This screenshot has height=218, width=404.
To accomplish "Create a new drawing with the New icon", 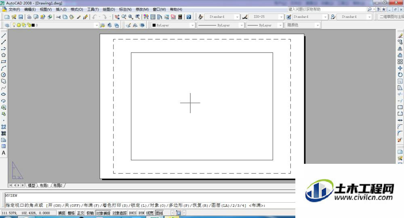I will pyautogui.click(x=7, y=17).
